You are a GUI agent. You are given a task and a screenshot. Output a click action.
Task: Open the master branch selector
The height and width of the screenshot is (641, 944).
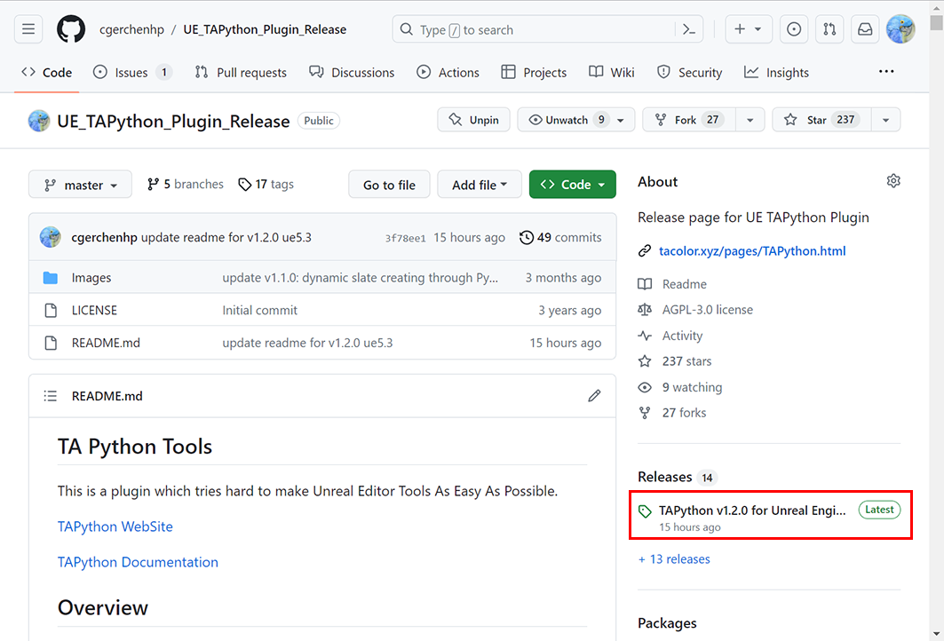click(x=80, y=185)
